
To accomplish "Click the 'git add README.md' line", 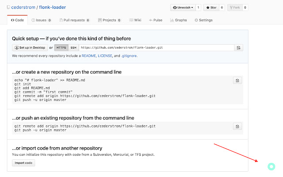I will [x=32, y=88].
